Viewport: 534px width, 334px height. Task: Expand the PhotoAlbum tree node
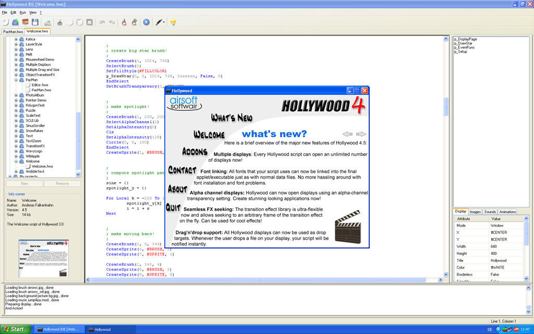[16, 96]
